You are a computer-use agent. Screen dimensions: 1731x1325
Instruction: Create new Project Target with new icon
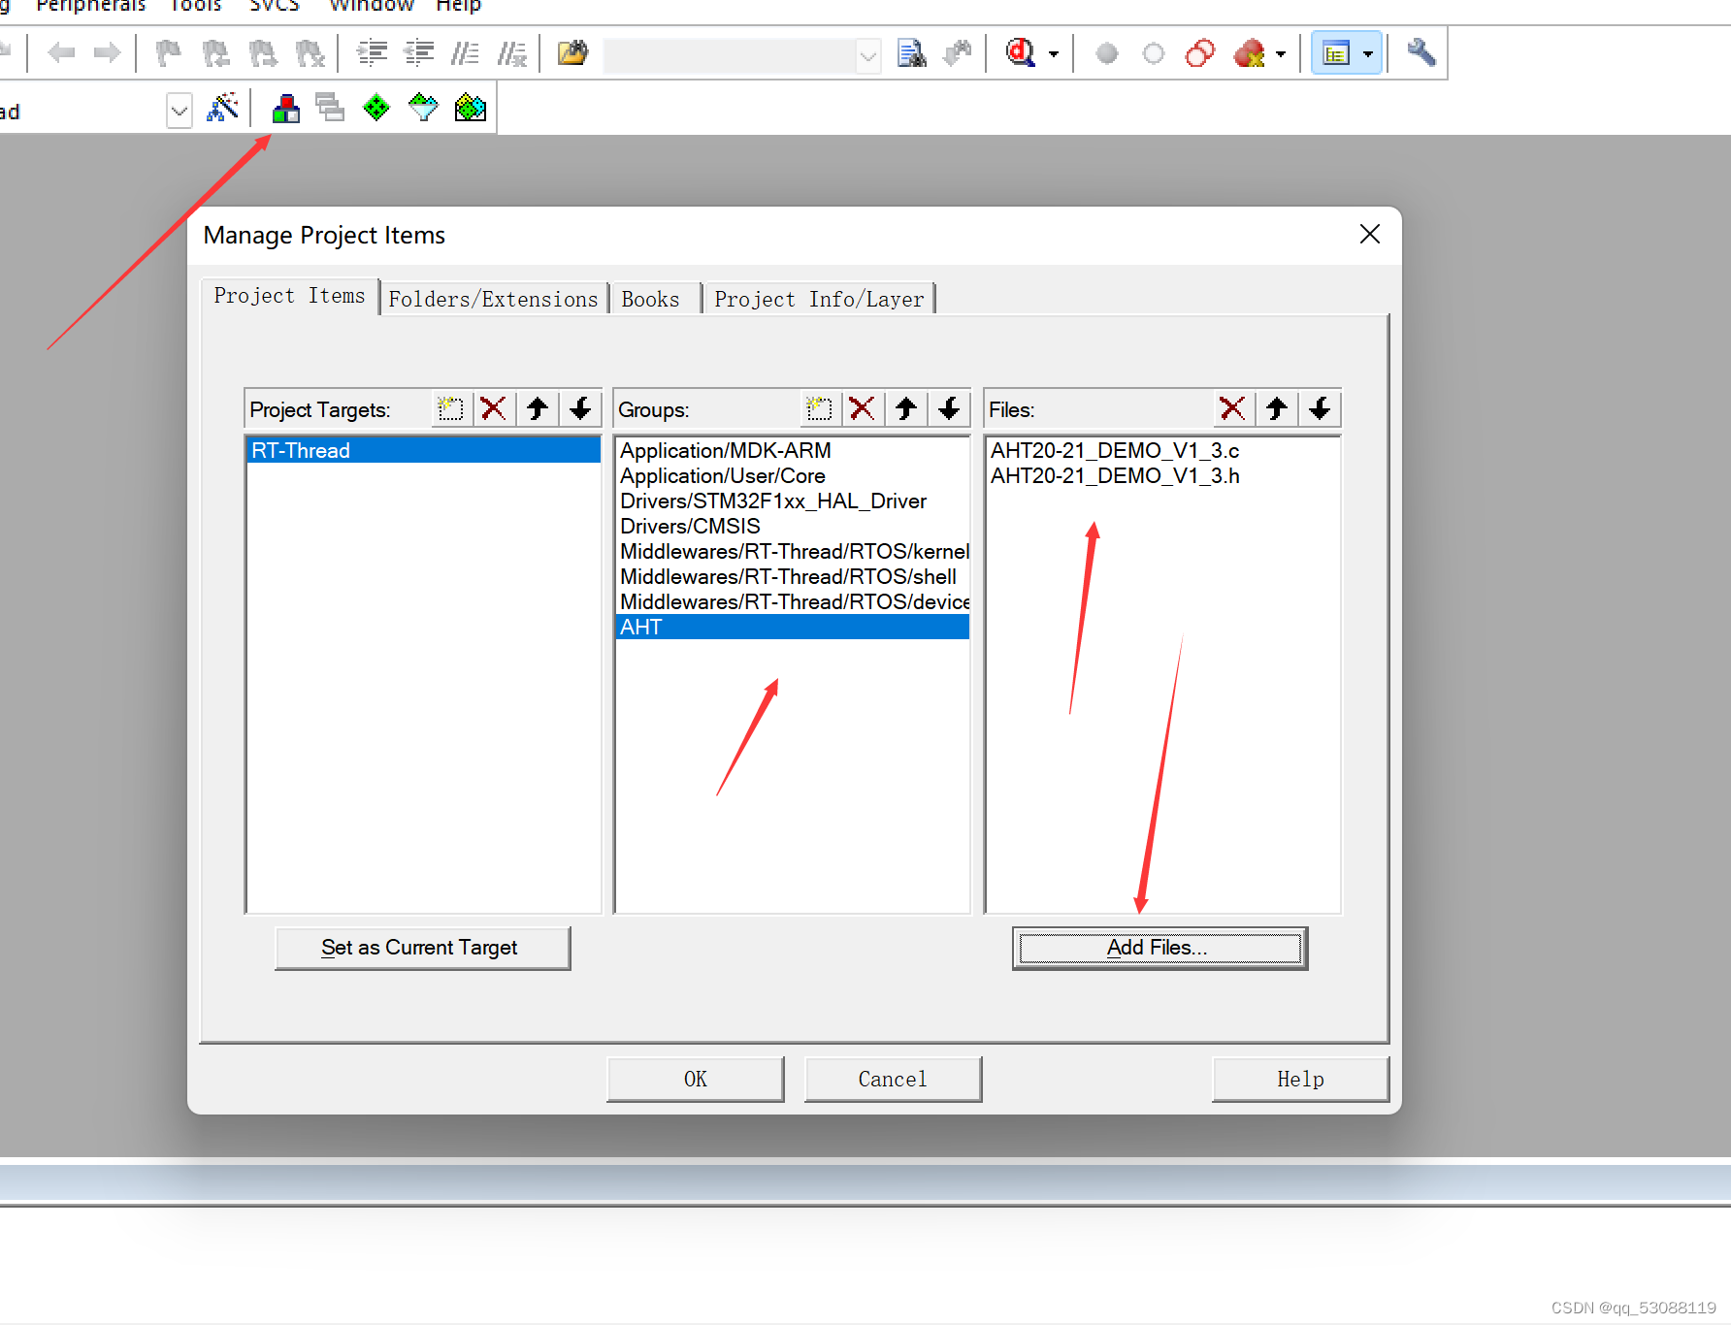coord(450,408)
